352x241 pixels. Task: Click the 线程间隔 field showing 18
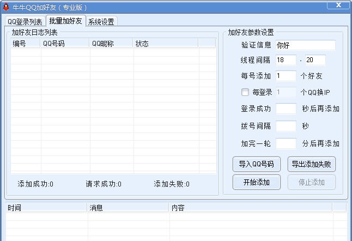[286, 60]
